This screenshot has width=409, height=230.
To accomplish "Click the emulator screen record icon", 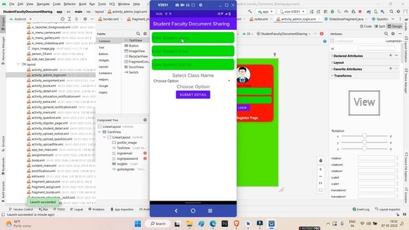I will 182,5.
